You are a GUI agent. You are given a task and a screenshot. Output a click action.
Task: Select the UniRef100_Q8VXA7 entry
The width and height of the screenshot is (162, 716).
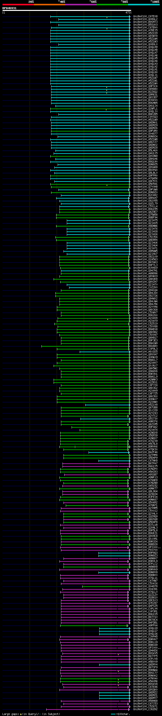click(145, 354)
